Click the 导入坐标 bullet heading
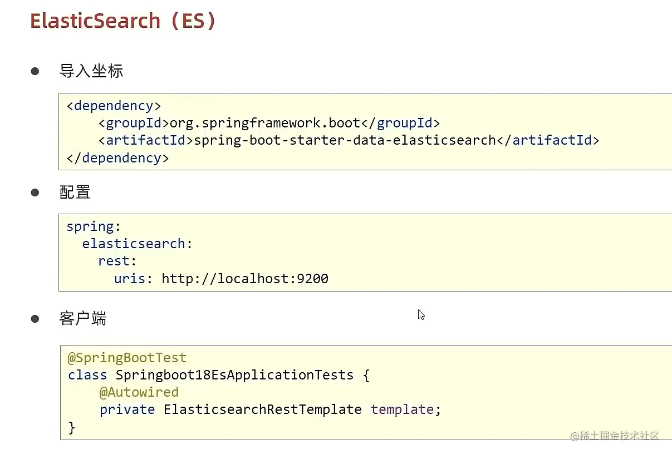Image resolution: width=672 pixels, height=454 pixels. point(91,71)
